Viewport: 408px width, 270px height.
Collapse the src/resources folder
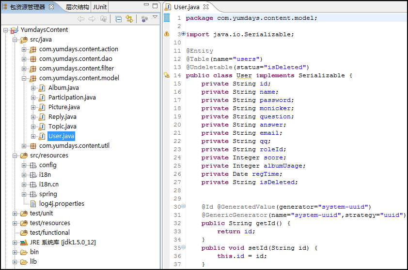point(15,156)
